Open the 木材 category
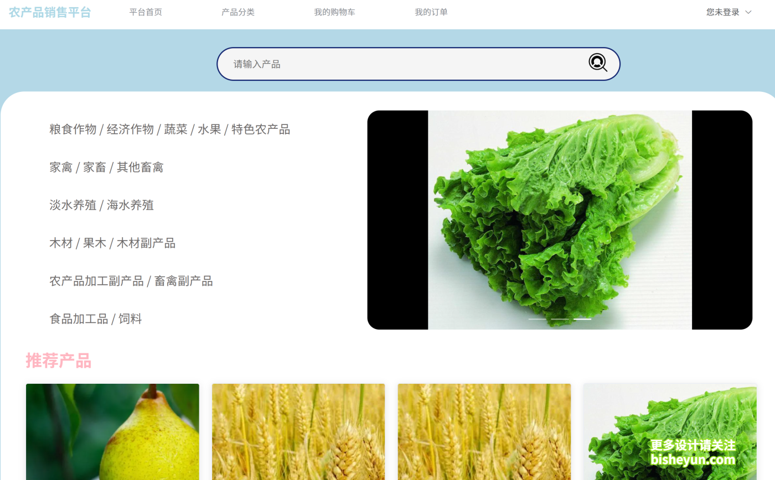775x480 pixels. pyautogui.click(x=61, y=243)
